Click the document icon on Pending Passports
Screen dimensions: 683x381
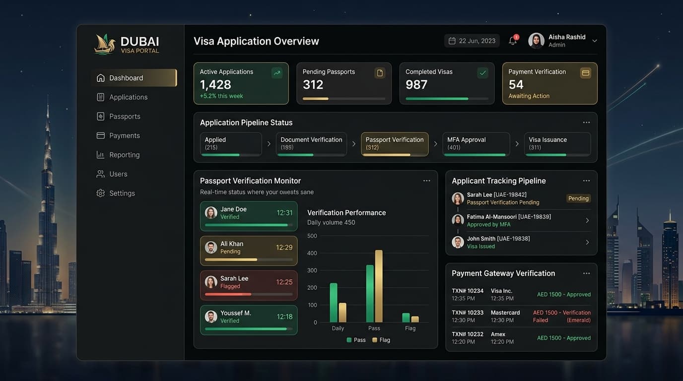pyautogui.click(x=380, y=73)
